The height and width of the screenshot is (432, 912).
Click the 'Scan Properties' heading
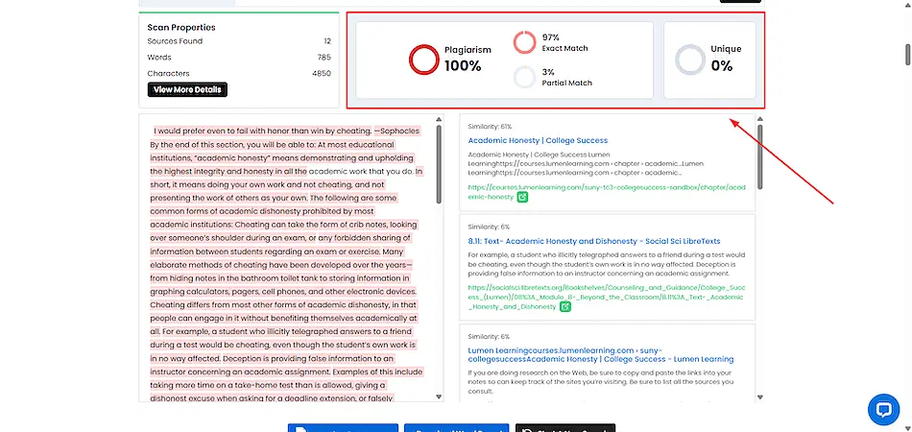(181, 27)
